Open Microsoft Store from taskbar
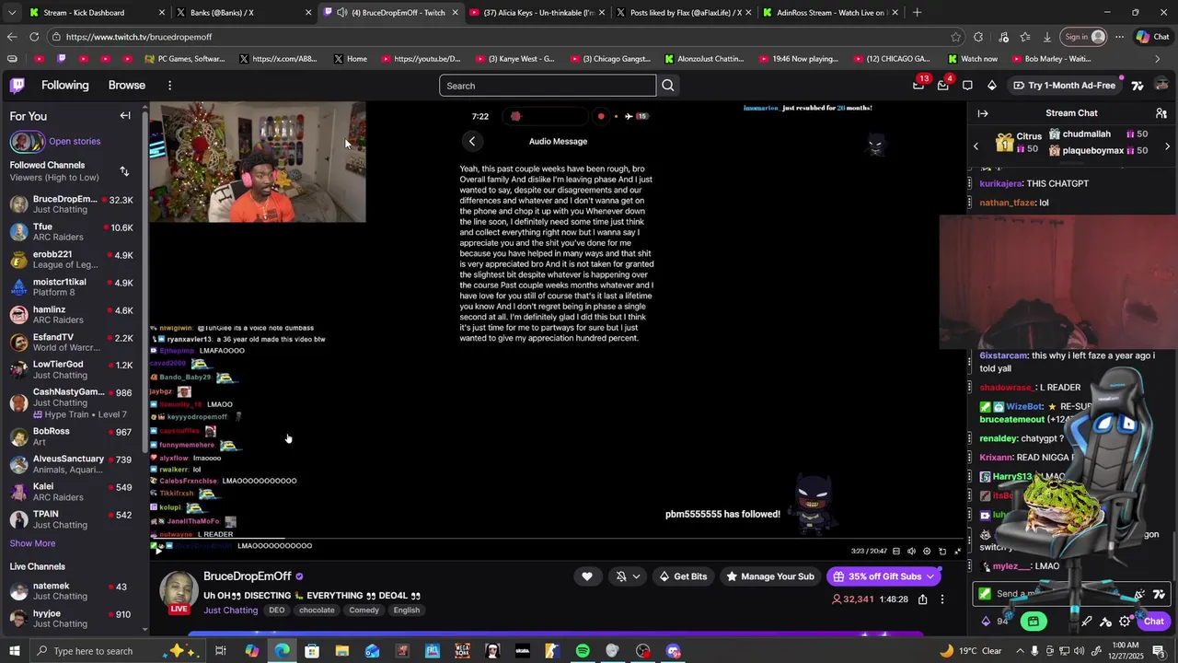 (x=311, y=651)
